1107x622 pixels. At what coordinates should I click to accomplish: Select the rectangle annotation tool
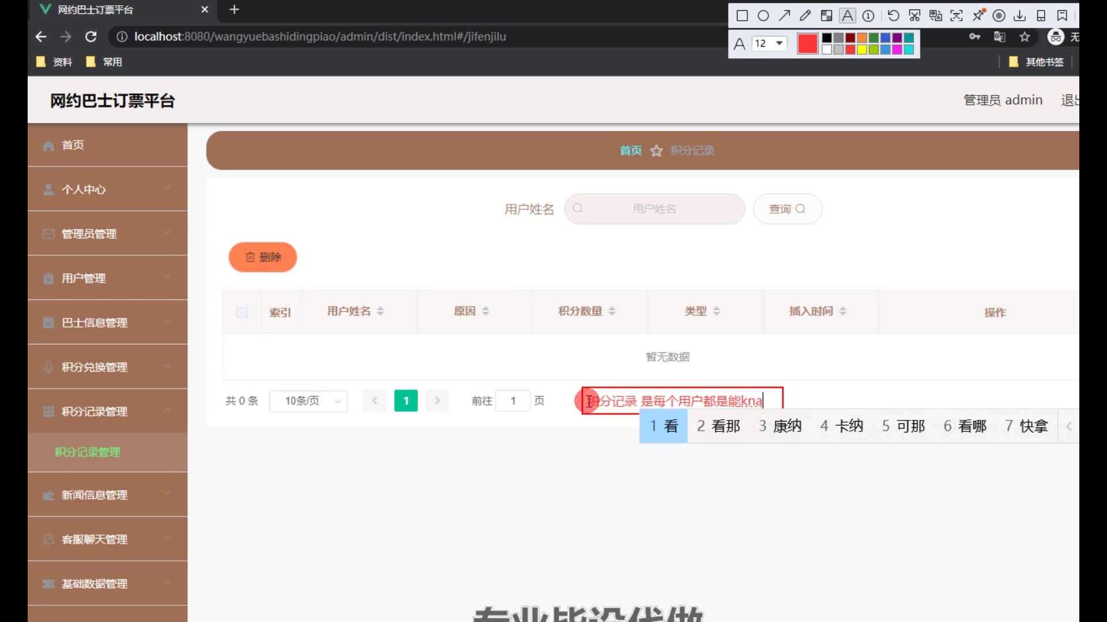pyautogui.click(x=743, y=16)
